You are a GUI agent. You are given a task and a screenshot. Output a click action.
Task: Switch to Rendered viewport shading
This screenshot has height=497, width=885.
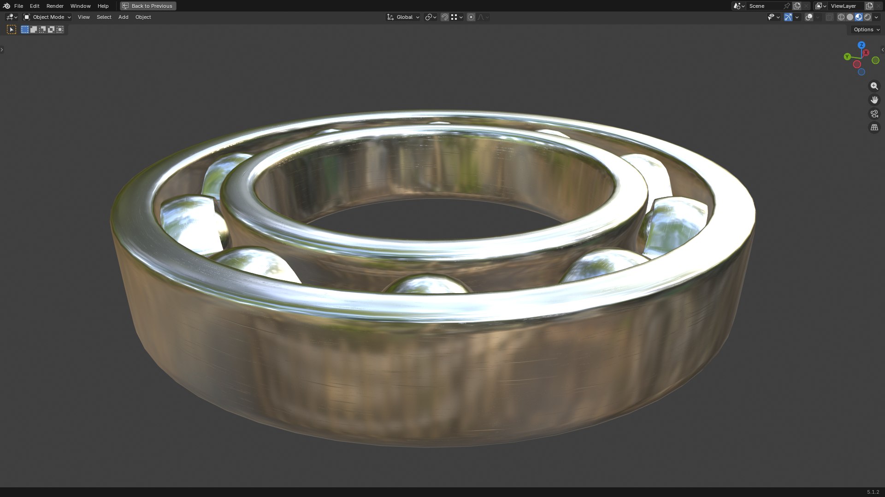(x=867, y=17)
